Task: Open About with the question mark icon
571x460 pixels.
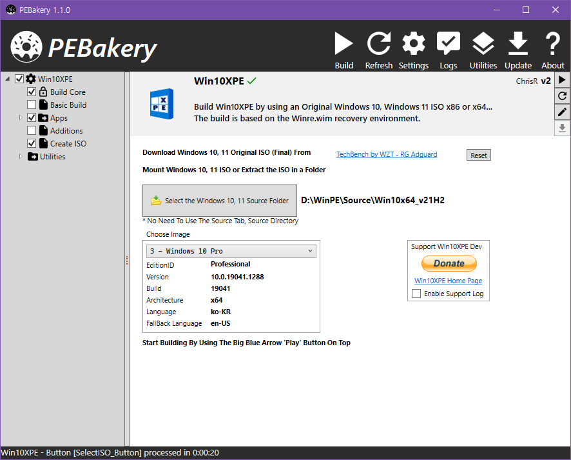Action: pos(552,44)
